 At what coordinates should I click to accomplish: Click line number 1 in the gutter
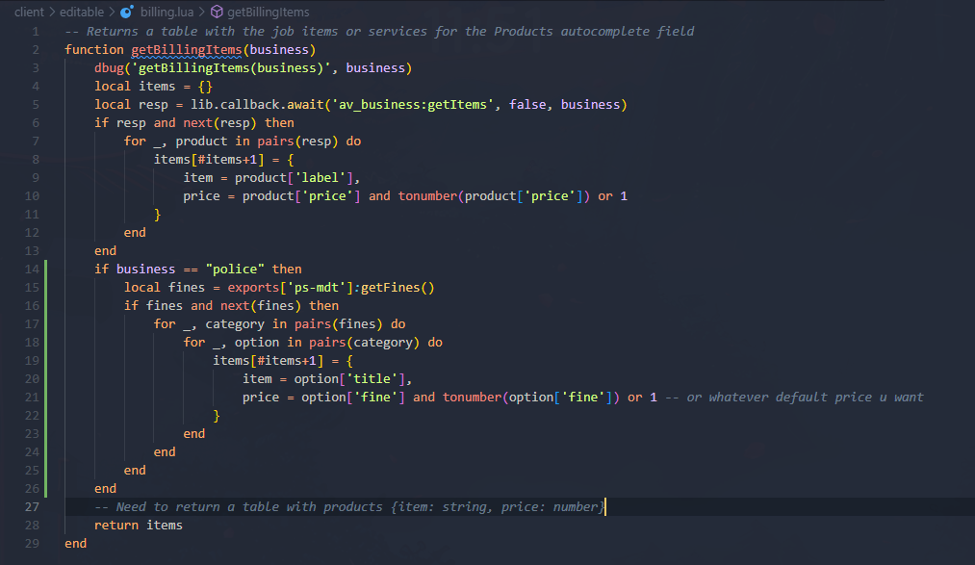36,31
